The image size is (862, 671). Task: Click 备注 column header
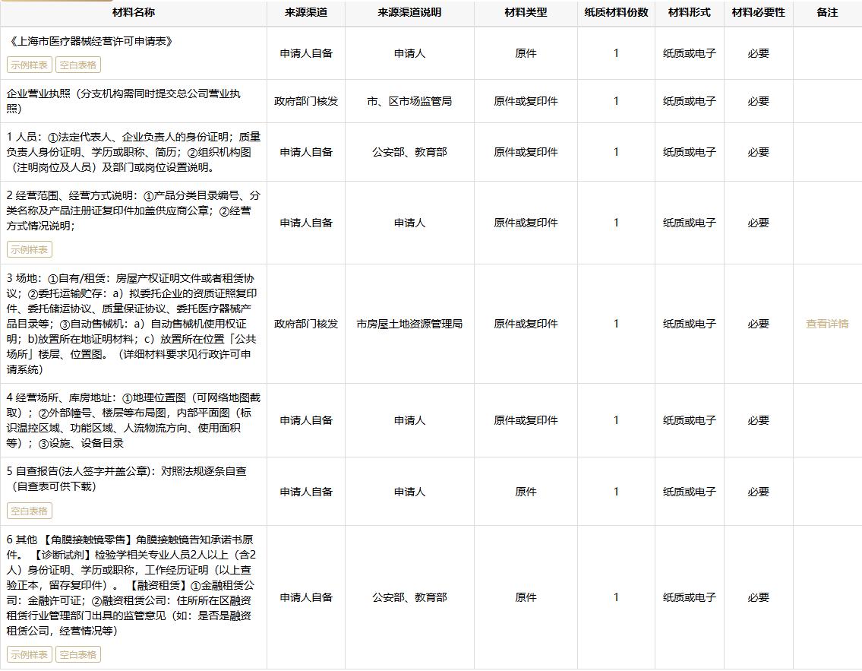(827, 12)
